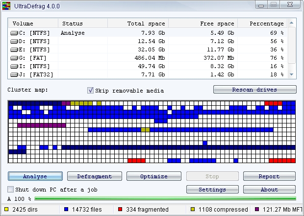Click the UltraDefrag title bar app icon

pos(6,6)
